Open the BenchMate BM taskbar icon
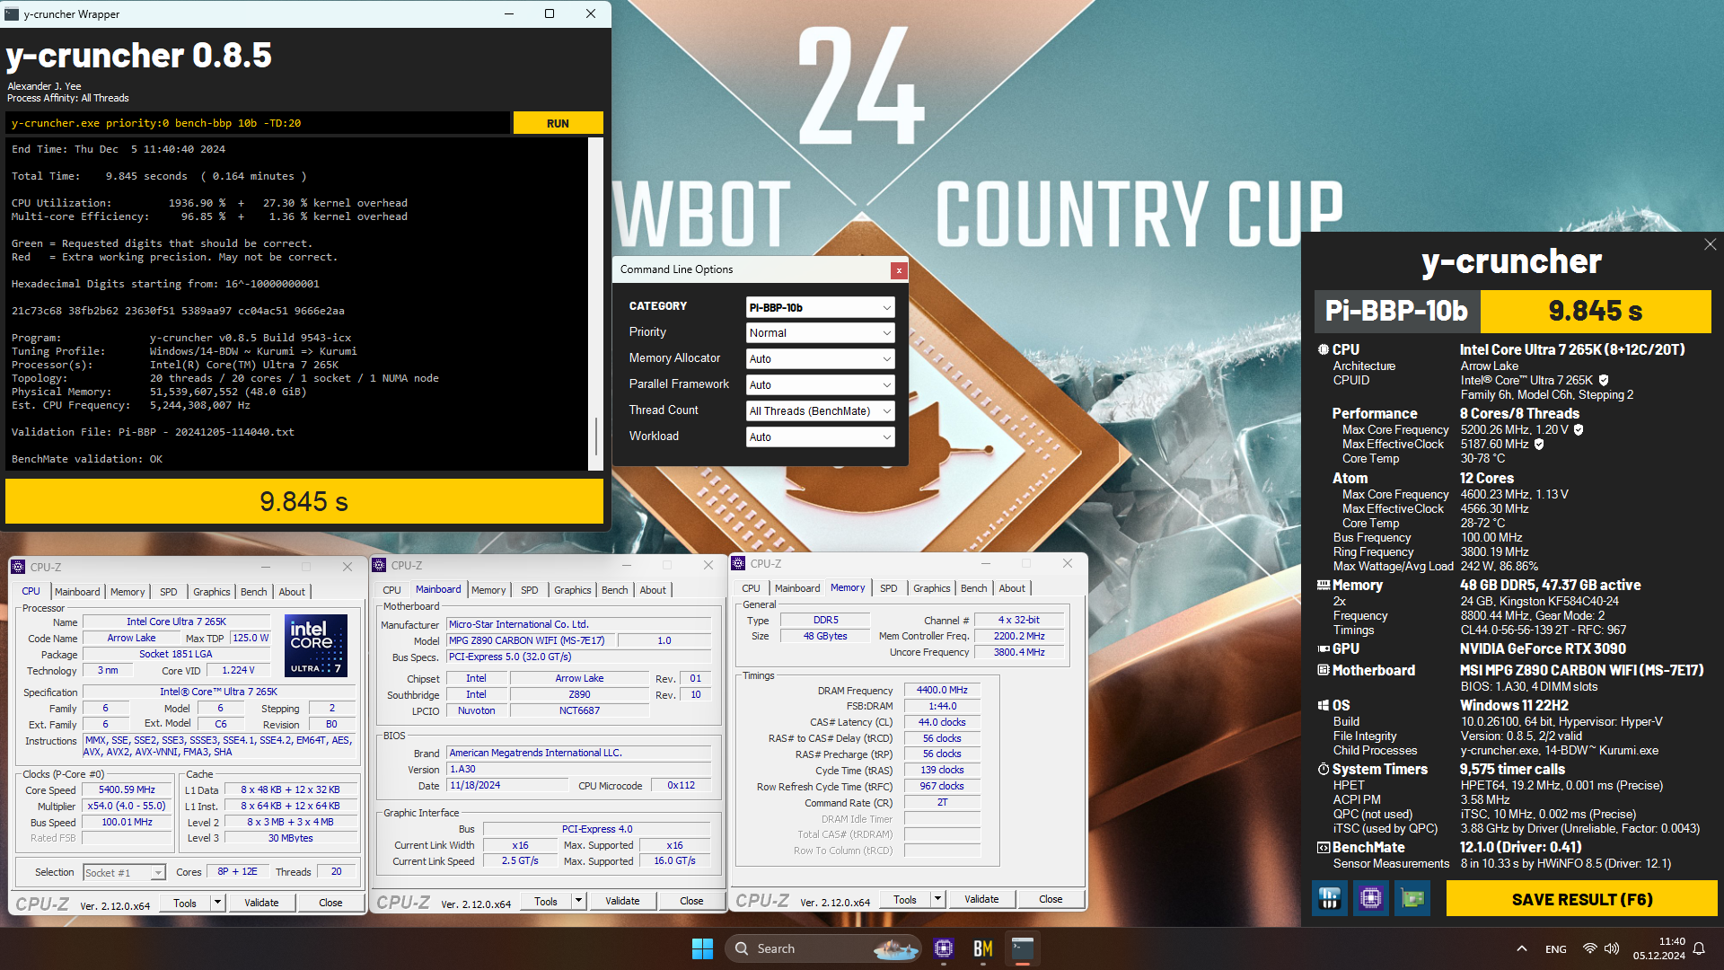The image size is (1724, 970). point(983,948)
